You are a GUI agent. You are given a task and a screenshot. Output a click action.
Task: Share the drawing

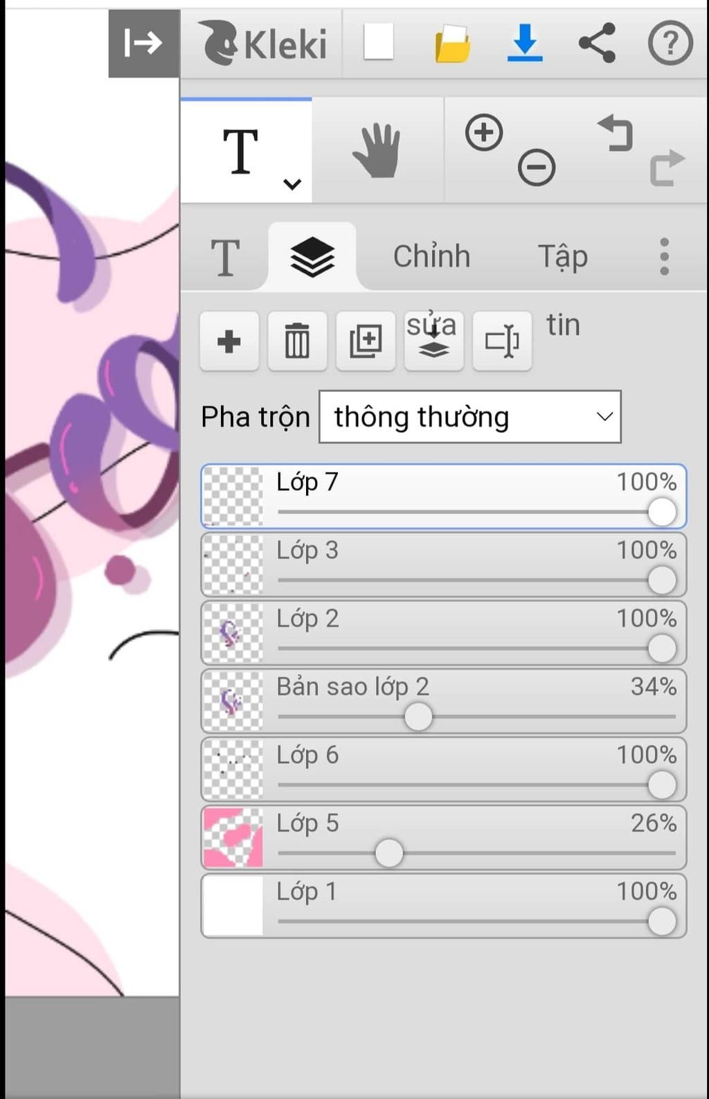(x=597, y=43)
